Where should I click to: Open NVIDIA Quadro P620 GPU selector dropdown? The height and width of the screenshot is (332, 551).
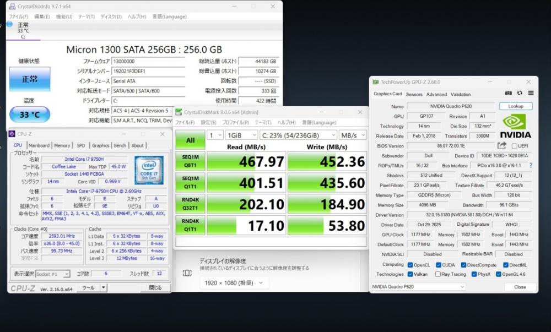(x=418, y=287)
